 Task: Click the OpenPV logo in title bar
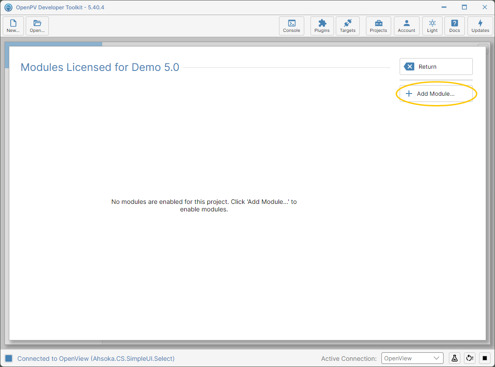point(8,7)
